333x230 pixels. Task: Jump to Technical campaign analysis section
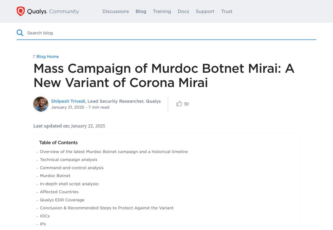pyautogui.click(x=69, y=160)
